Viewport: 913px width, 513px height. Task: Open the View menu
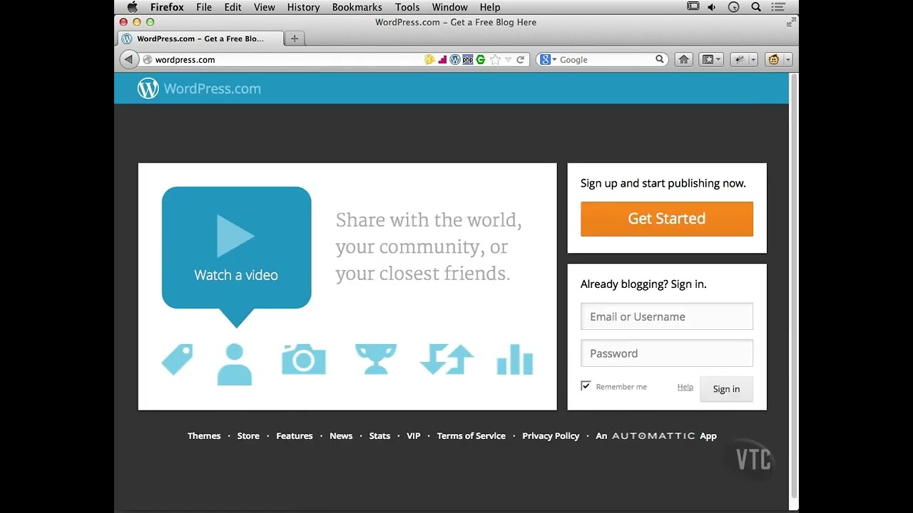pos(264,7)
